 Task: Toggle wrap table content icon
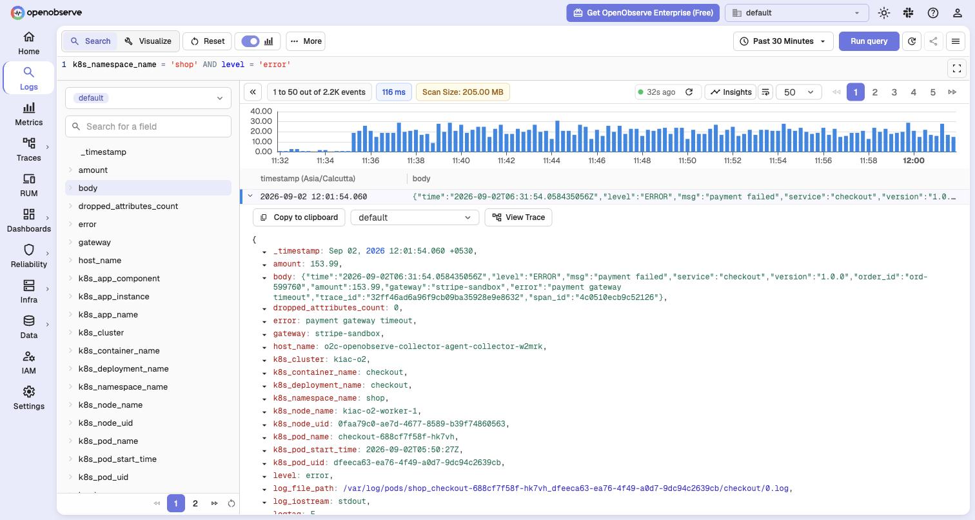pos(765,92)
